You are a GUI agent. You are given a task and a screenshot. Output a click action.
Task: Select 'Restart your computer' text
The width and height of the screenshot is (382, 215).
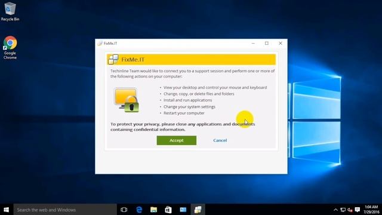tap(184, 113)
